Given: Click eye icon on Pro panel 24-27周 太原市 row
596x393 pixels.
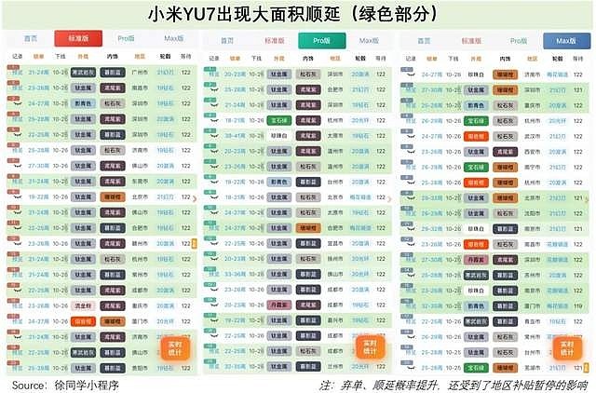Looking at the screenshot, I should tap(213, 213).
